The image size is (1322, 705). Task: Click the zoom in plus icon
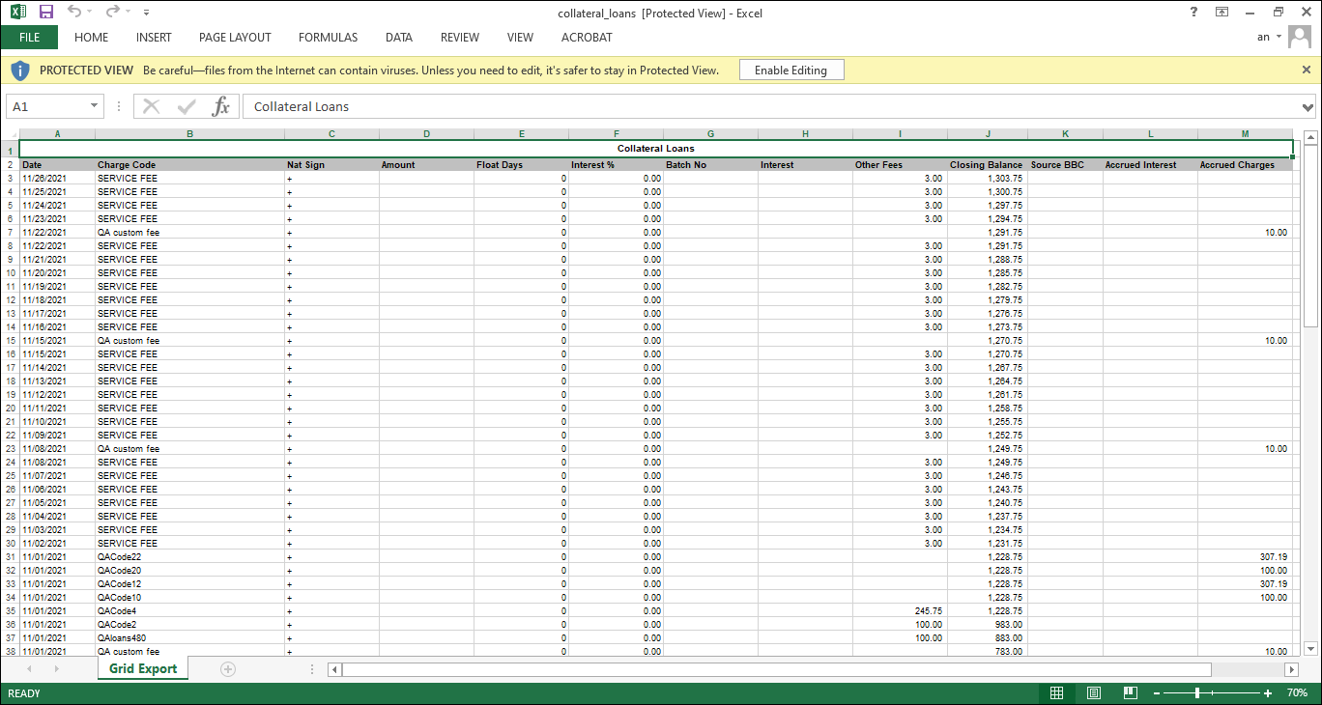pos(1268,693)
